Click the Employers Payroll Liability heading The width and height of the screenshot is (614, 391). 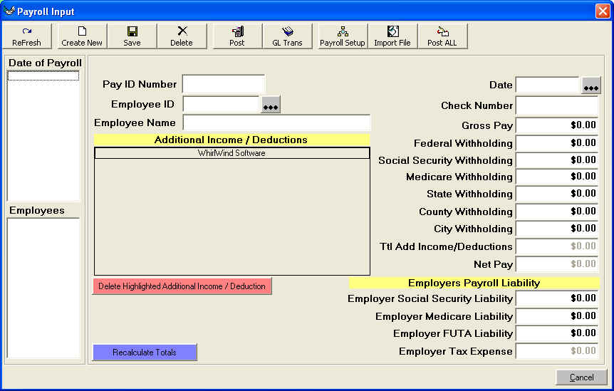point(474,283)
